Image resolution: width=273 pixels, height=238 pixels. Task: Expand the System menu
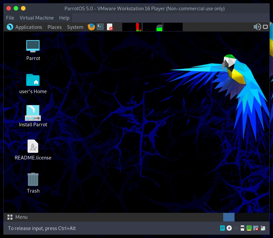tap(75, 27)
